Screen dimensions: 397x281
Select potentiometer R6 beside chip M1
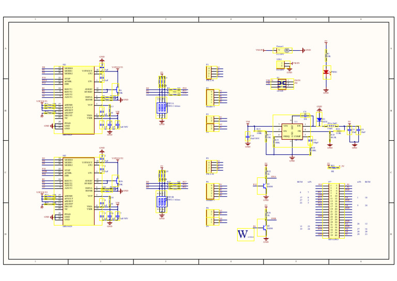(x=116, y=90)
